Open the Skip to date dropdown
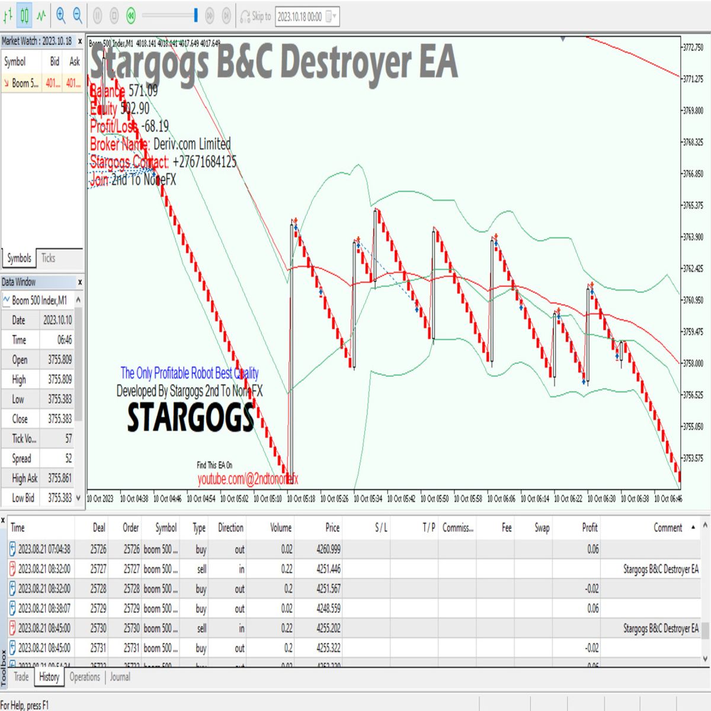Image resolution: width=711 pixels, height=711 pixels. 335,17
